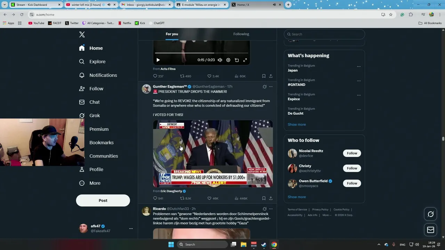The height and width of the screenshot is (250, 445).
Task: Toggle picture-in-picture on the video
Action: (236, 60)
